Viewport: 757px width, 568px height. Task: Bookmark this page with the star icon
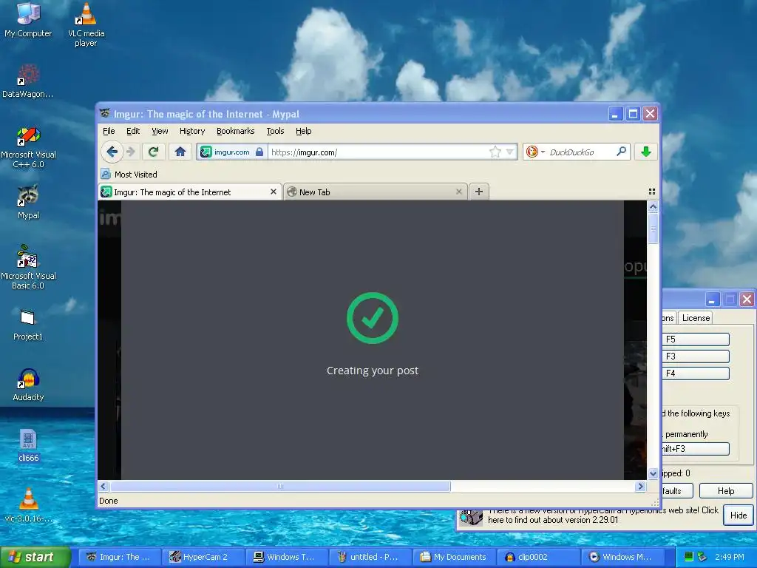tap(495, 152)
